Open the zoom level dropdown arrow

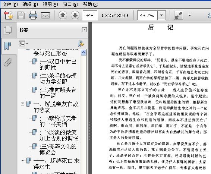point(161,15)
